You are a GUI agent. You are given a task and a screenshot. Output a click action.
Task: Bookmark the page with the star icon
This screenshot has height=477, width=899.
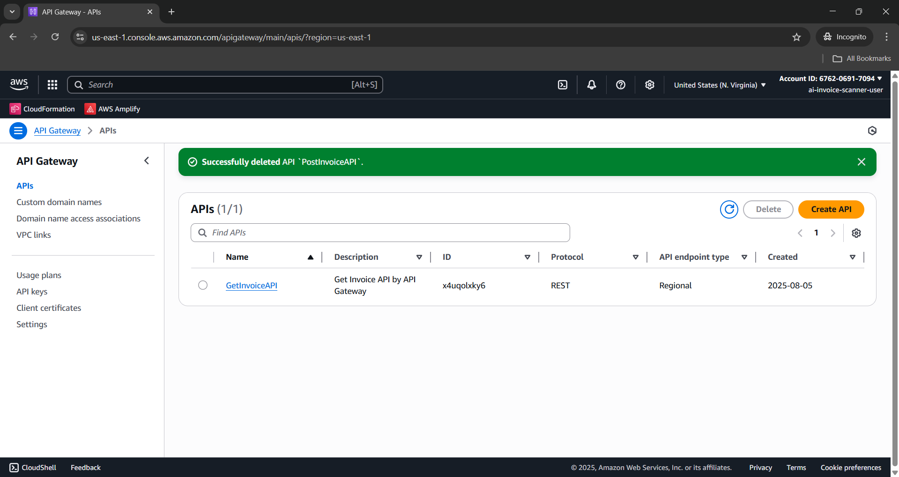click(x=797, y=37)
